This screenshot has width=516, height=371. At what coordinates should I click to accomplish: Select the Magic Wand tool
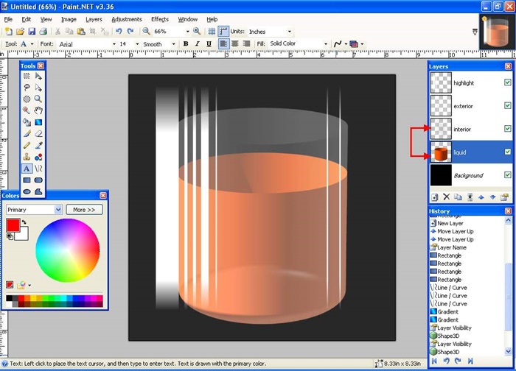tap(27, 110)
